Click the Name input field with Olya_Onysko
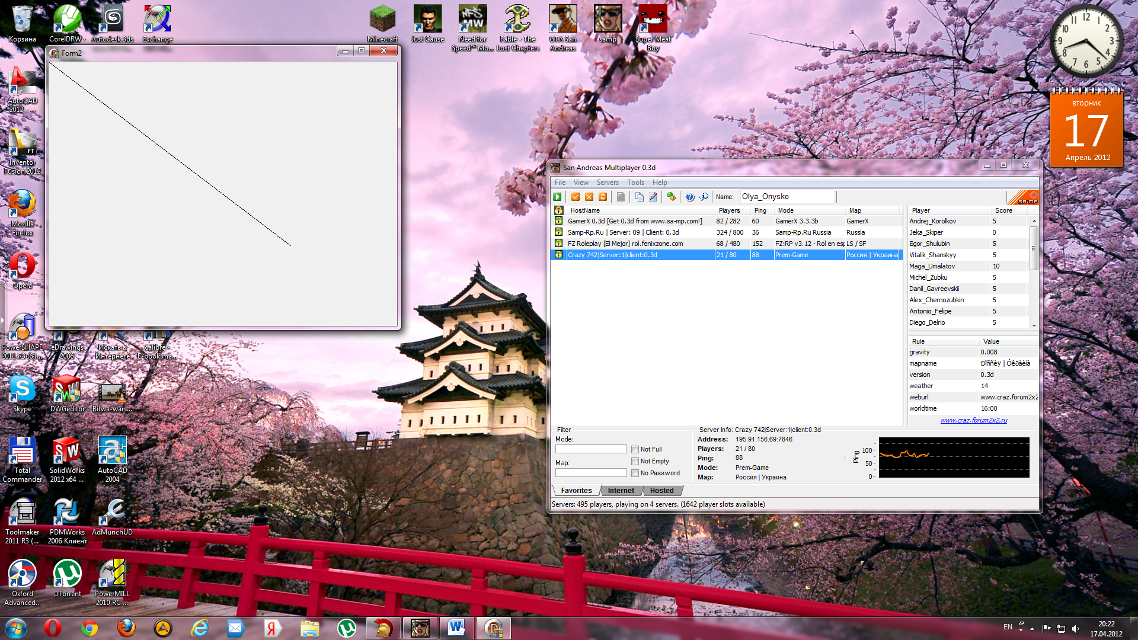Screen dimensions: 1138x640 coord(787,197)
